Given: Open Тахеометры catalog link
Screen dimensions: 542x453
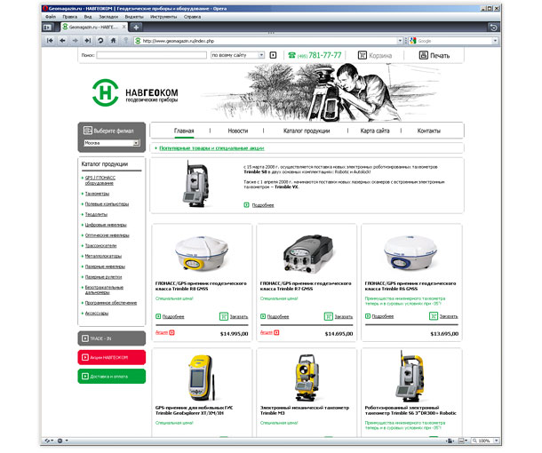Looking at the screenshot, I should [97, 194].
